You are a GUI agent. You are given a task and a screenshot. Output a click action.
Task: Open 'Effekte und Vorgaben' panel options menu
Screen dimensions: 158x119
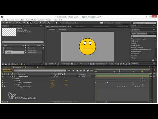[x=154, y=33]
